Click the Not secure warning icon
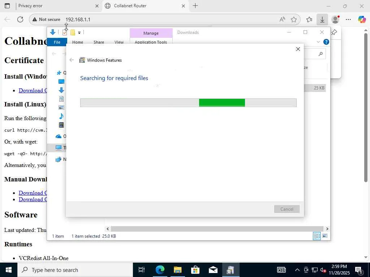The height and width of the screenshot is (277, 370). 35,19
